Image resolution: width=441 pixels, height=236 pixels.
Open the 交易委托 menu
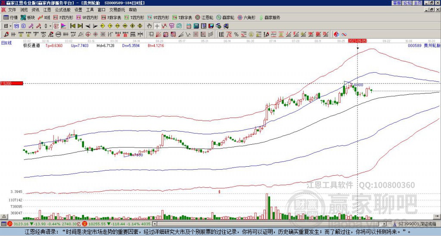point(117,10)
